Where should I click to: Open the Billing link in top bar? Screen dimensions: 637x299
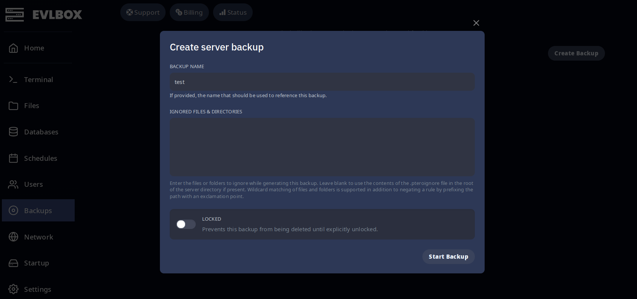[x=189, y=12]
